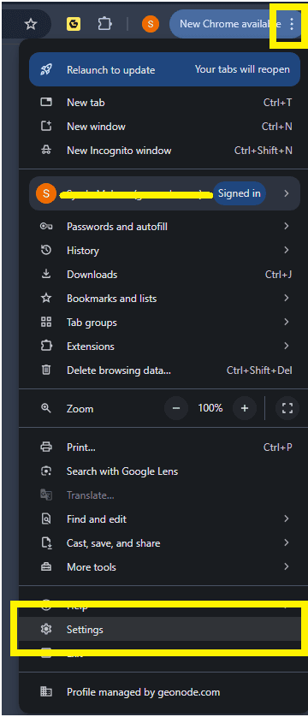Open the Extensions puzzle icon in toolbar
Screen dimensions: 308x717
(104, 24)
